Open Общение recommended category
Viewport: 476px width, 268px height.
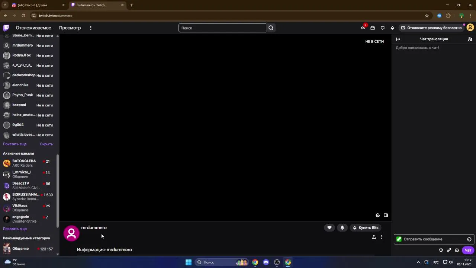28,249
